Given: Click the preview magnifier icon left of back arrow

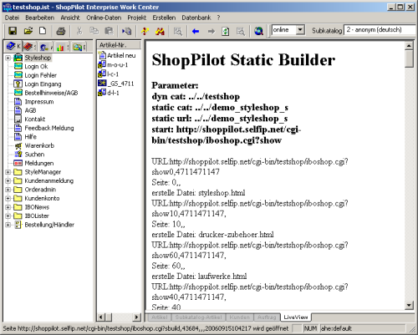Looking at the screenshot, I should pyautogui.click(x=178, y=31).
